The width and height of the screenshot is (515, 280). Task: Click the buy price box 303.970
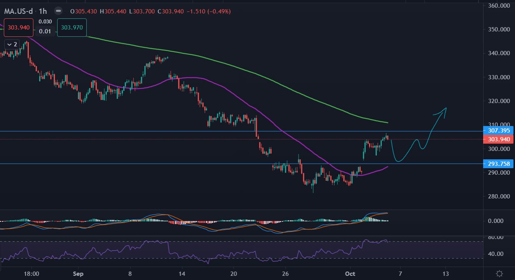click(x=72, y=28)
